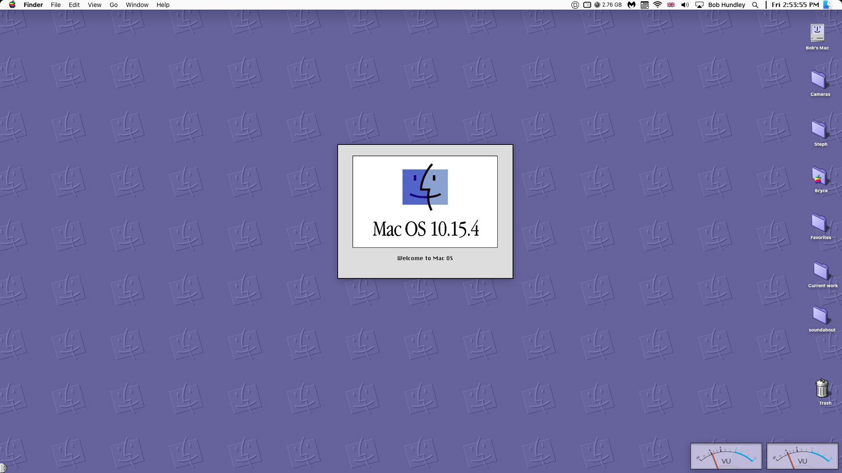Viewport: 842px width, 473px height.
Task: Open the Help menu
Action: [x=163, y=5]
